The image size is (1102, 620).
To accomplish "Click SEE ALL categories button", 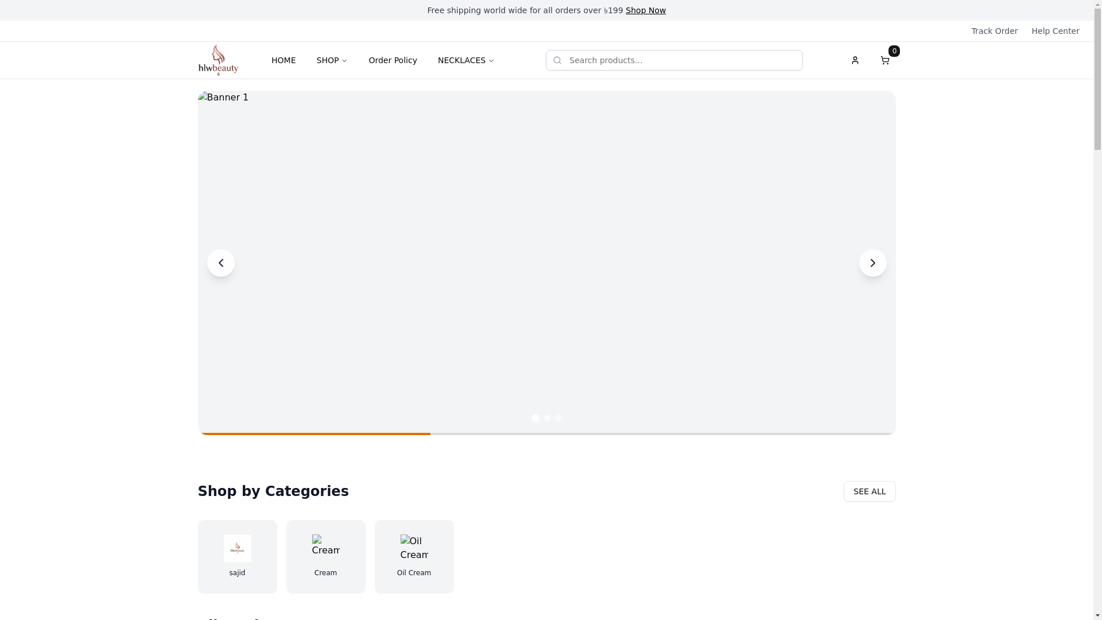I will click(870, 491).
